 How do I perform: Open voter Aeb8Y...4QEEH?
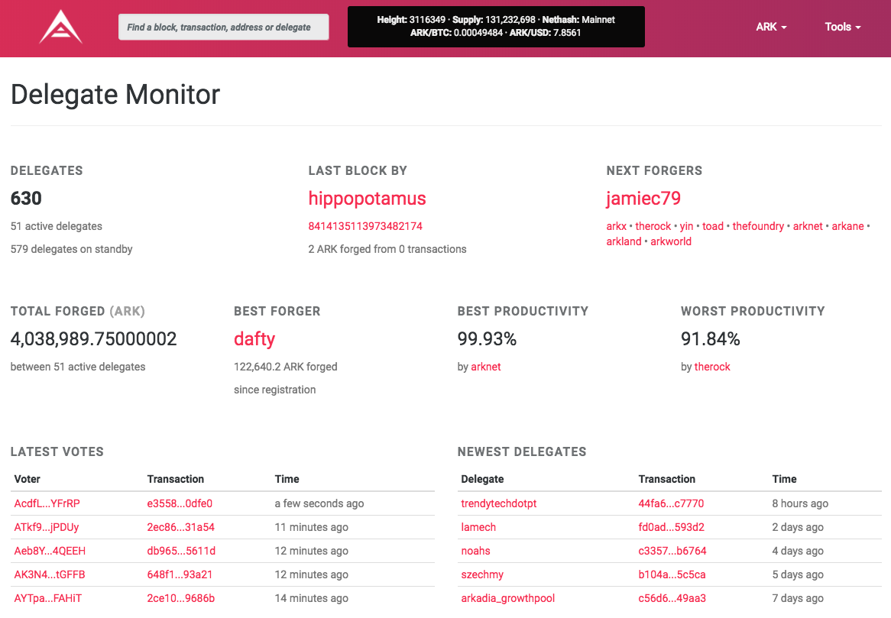[50, 551]
